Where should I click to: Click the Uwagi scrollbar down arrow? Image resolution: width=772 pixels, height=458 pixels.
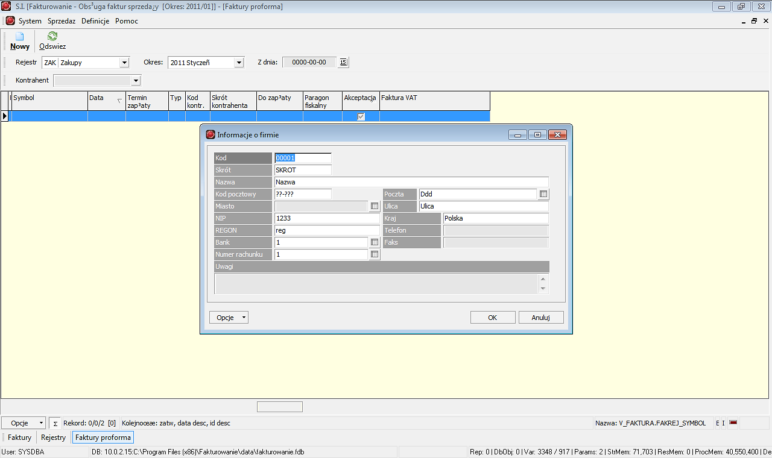pyautogui.click(x=543, y=289)
